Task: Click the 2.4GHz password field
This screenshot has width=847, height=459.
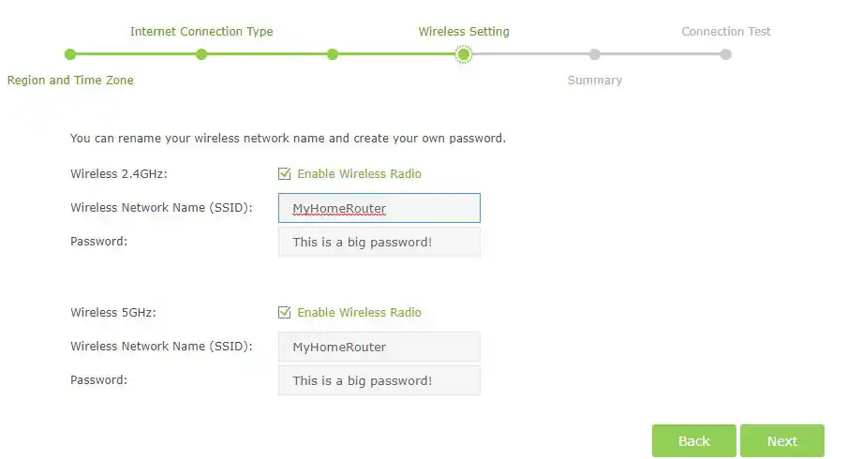Action: pyautogui.click(x=379, y=242)
